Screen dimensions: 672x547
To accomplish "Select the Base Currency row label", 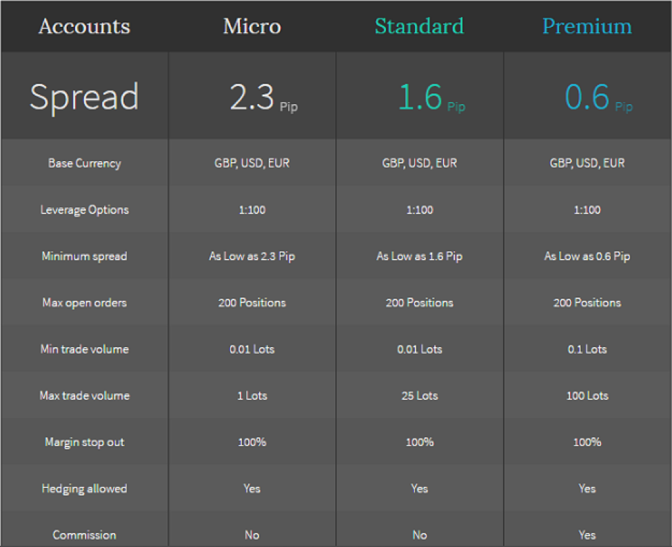I will [84, 163].
